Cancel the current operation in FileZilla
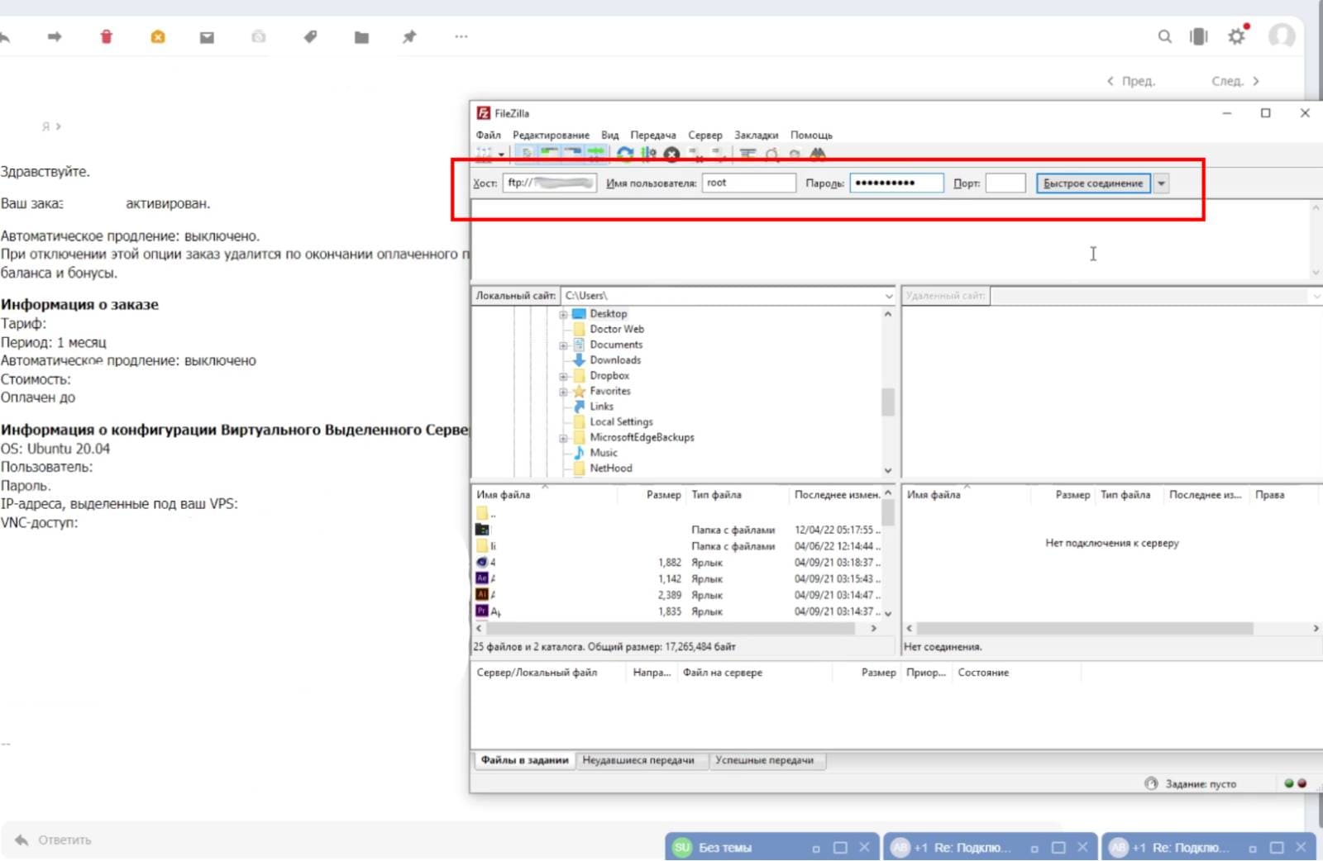This screenshot has height=861, width=1323. pyautogui.click(x=671, y=154)
